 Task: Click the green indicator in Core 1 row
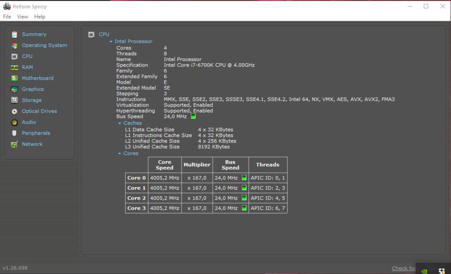244,188
